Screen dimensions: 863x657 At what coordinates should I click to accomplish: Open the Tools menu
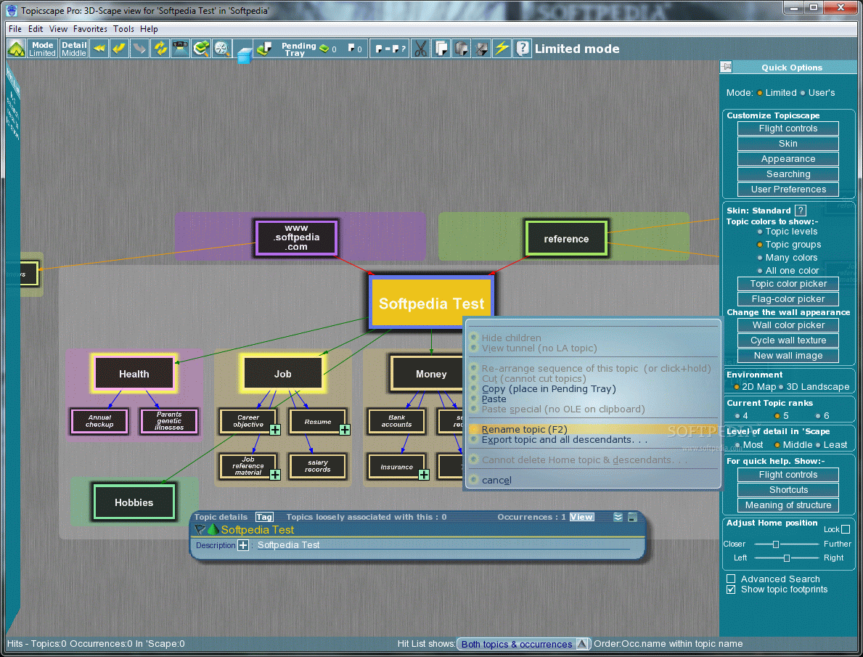[x=123, y=29]
